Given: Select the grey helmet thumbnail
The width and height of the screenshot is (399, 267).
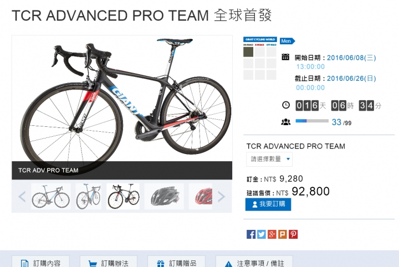Looking at the screenshot, I should (x=164, y=196).
